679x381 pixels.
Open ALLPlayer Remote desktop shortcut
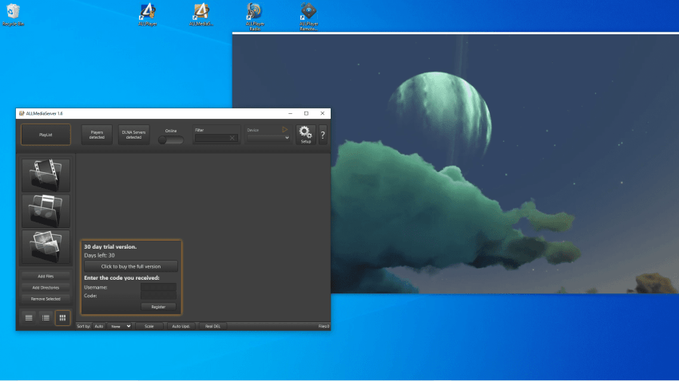(x=308, y=17)
